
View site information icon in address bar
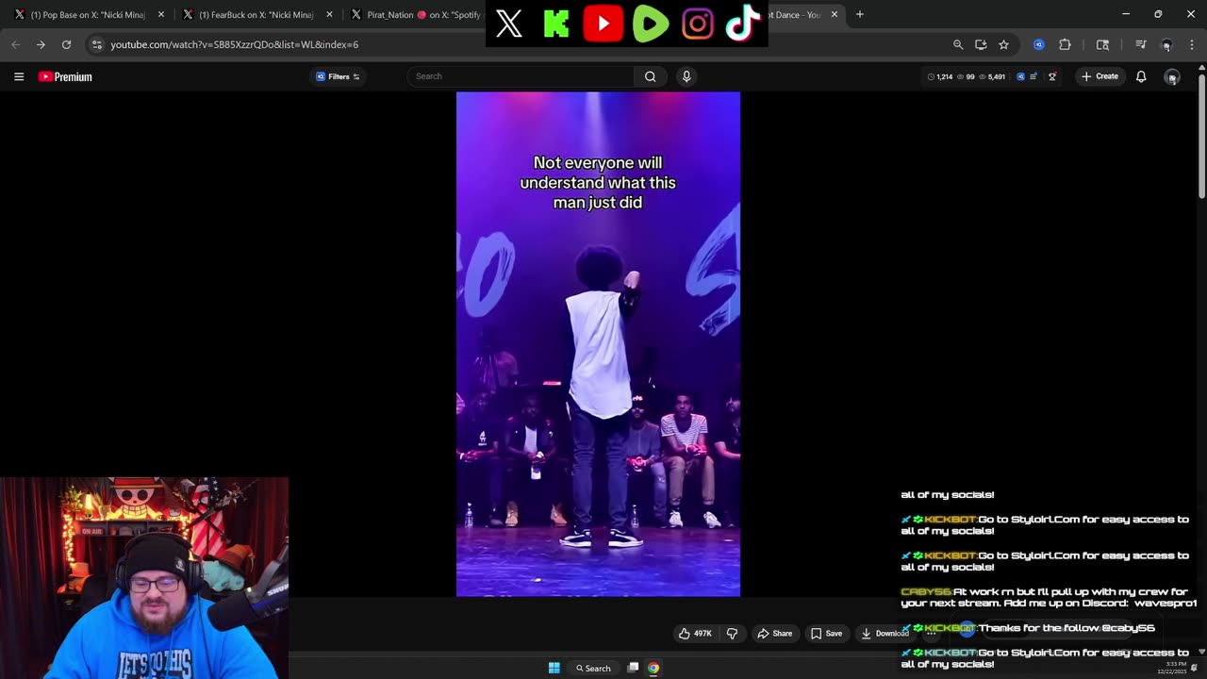pyautogui.click(x=96, y=44)
